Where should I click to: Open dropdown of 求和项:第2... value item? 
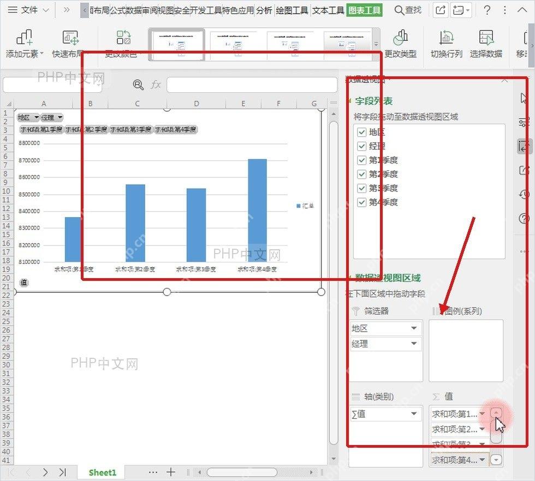coord(482,429)
